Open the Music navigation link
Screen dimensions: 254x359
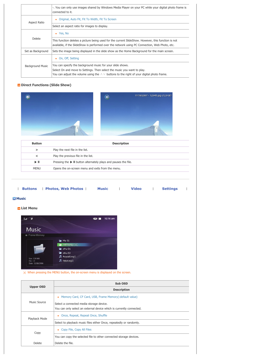103,189
